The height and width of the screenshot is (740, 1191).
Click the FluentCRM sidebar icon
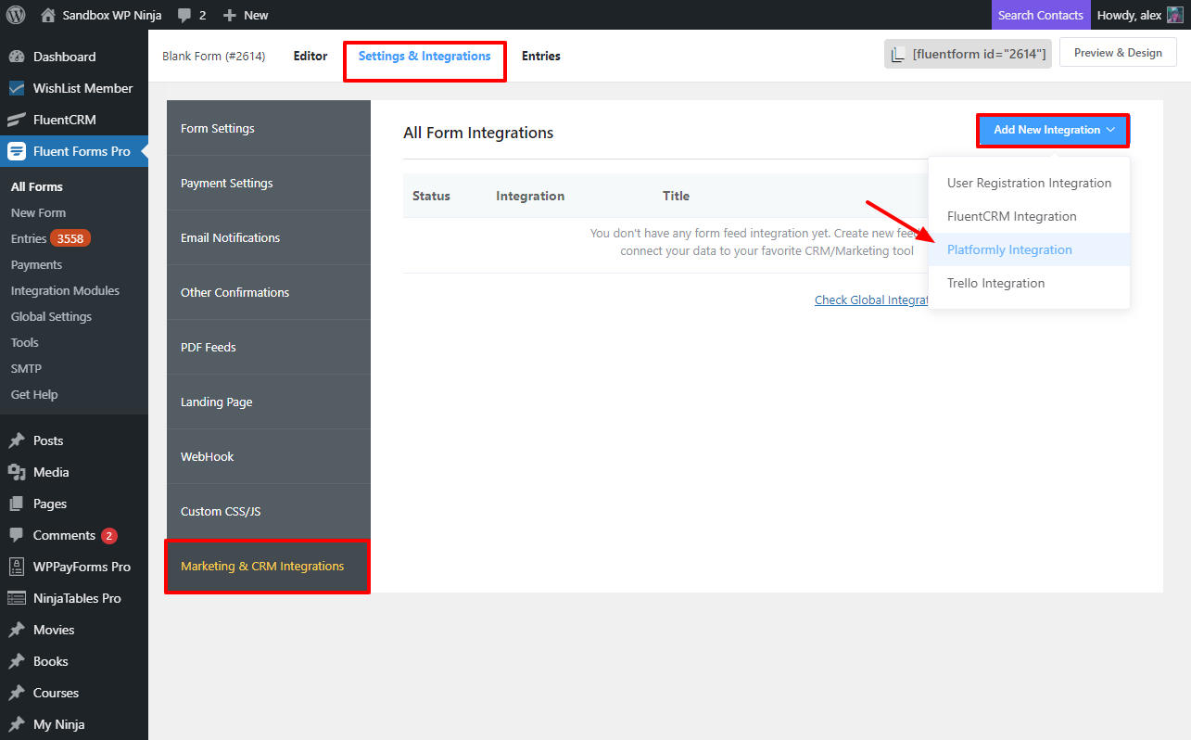[17, 120]
